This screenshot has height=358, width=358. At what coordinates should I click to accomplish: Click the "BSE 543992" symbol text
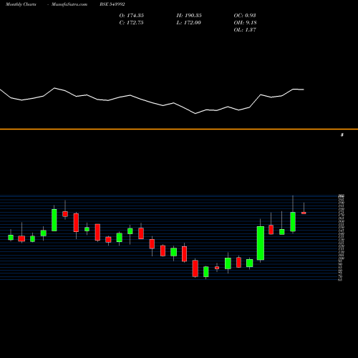point(112,4)
